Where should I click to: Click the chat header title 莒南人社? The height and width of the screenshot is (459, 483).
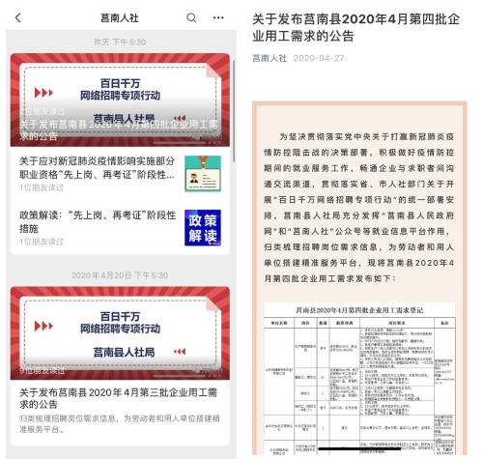120,18
